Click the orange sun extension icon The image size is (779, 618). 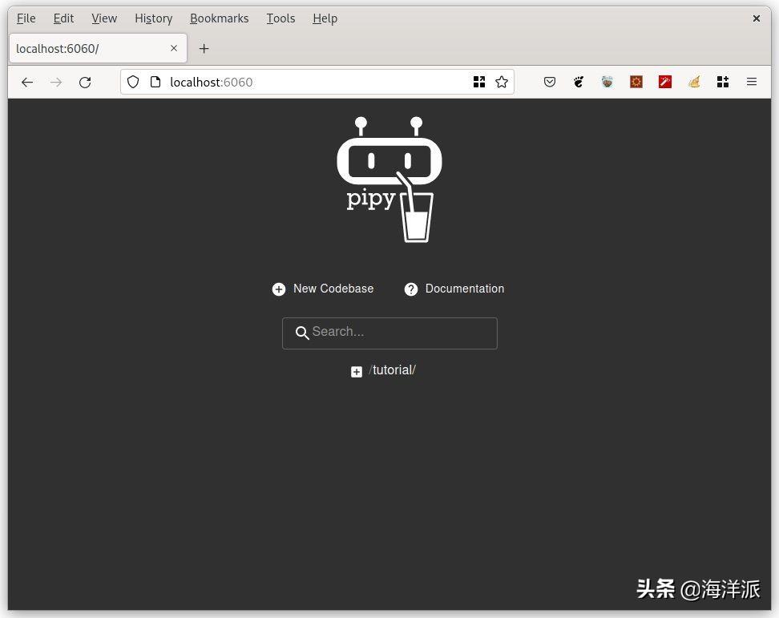point(636,82)
